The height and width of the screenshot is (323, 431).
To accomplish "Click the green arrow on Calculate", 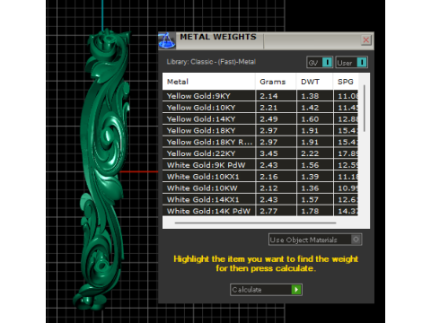I will 296,290.
